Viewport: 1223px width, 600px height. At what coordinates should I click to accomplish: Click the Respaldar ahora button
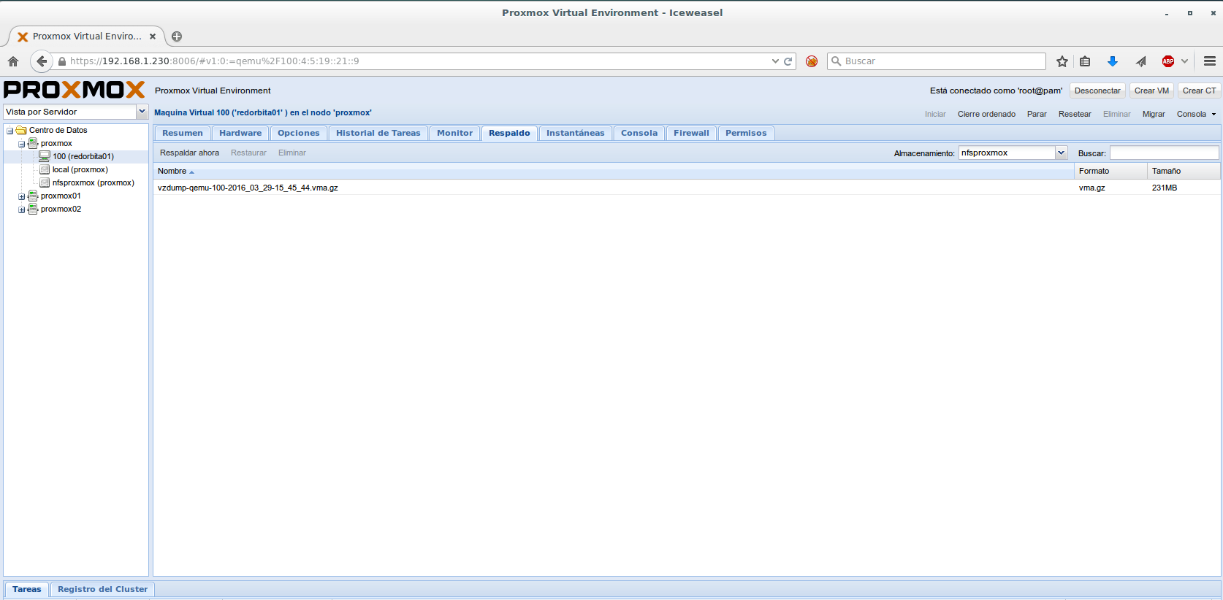pyautogui.click(x=189, y=153)
